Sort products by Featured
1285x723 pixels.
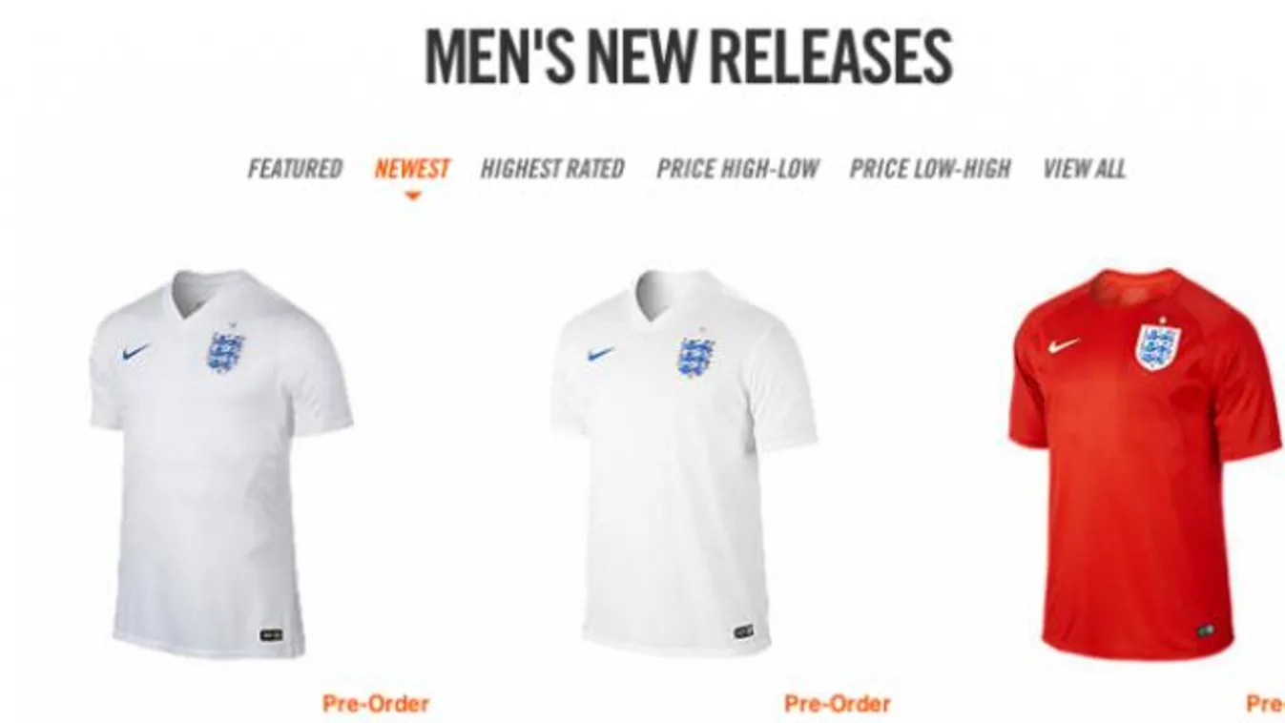(x=295, y=169)
